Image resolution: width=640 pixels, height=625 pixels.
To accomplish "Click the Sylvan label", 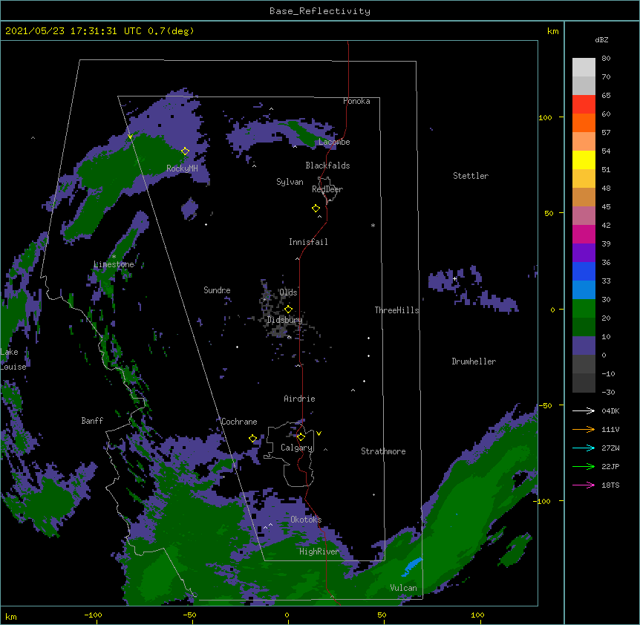I will (290, 182).
